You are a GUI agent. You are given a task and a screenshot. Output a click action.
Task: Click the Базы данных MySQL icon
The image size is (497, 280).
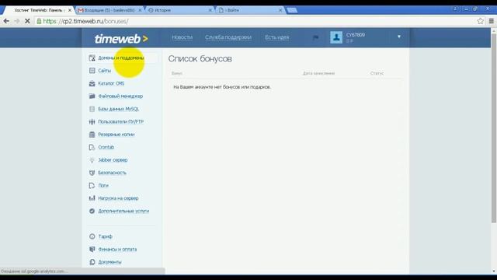coord(92,109)
